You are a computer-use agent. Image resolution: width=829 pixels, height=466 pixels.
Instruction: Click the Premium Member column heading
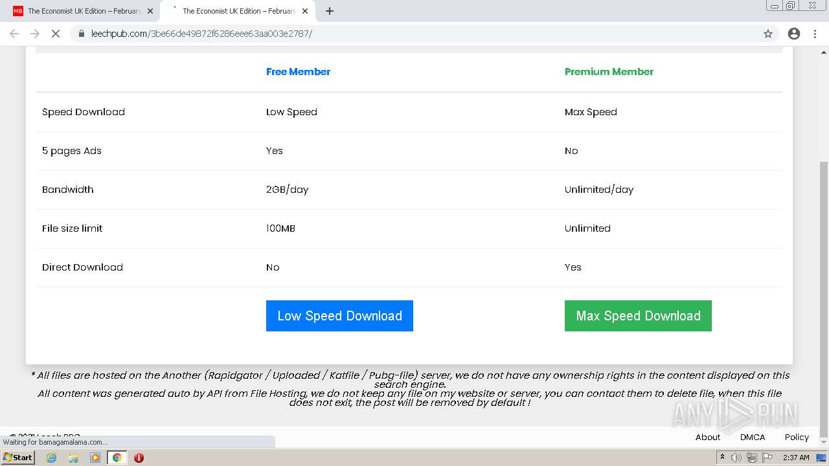click(x=609, y=72)
